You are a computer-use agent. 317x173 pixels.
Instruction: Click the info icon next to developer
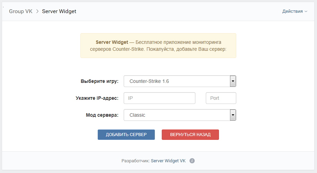[192, 161]
